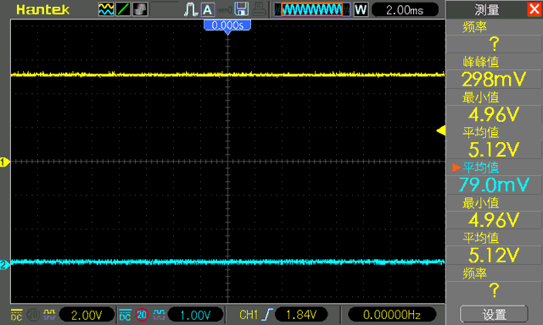The image size is (543, 325).
Task: Click the CH2 cyan probe attenuation icon
Action: tap(159, 314)
